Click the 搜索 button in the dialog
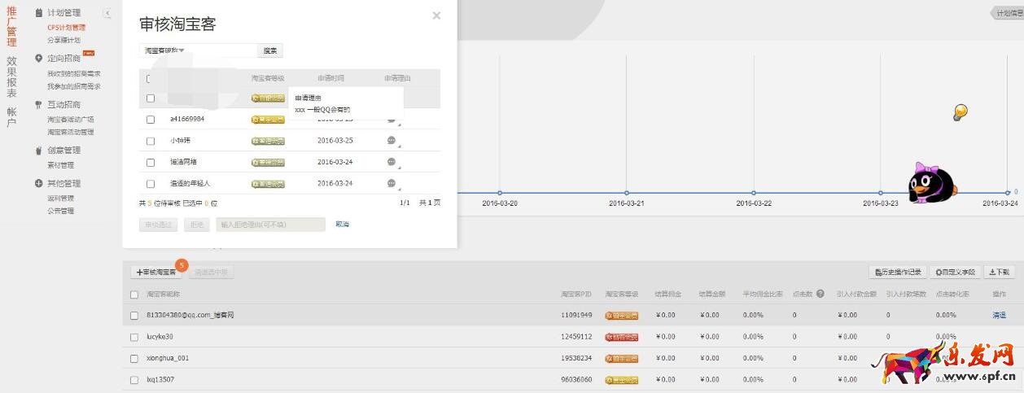Image resolution: width=1024 pixels, height=393 pixels. click(270, 50)
